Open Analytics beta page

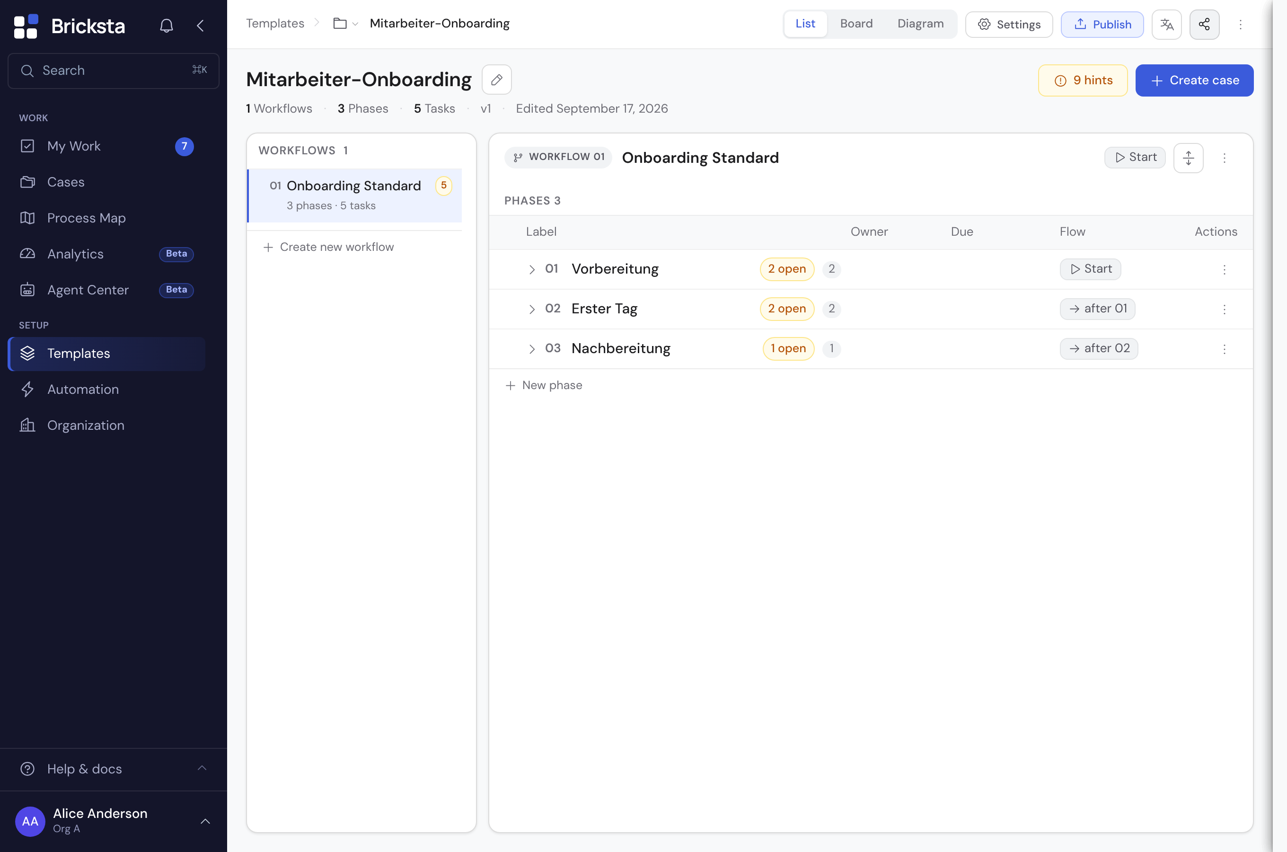106,254
